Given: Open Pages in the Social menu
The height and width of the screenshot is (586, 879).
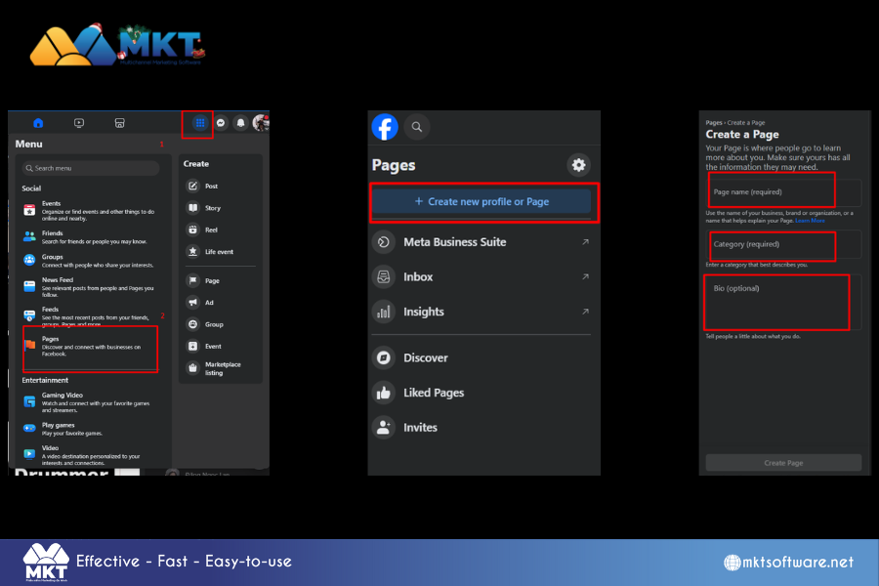Looking at the screenshot, I should coord(90,347).
